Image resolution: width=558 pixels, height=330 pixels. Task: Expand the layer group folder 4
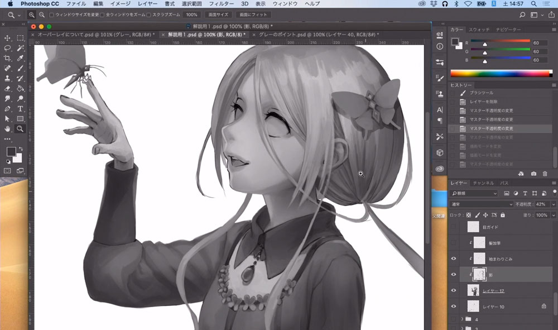pyautogui.click(x=462, y=319)
